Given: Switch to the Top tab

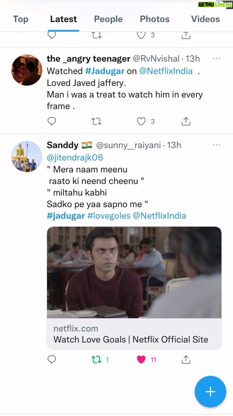Looking at the screenshot, I should tap(20, 19).
